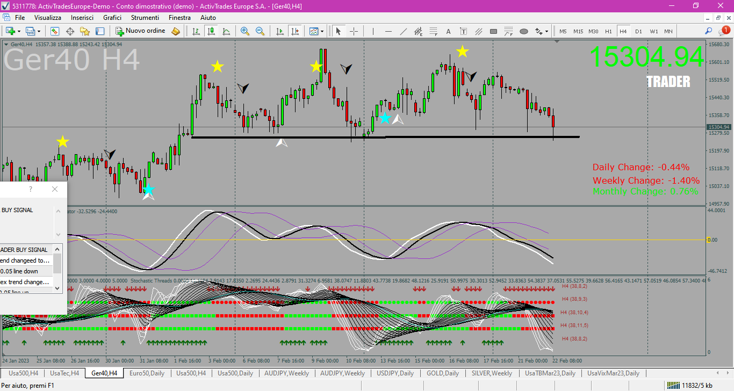
Task: Switch to the USDJPY,Daily chart tab
Action: coord(395,373)
